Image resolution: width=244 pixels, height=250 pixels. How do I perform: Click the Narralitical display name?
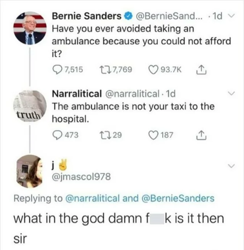click(x=76, y=93)
